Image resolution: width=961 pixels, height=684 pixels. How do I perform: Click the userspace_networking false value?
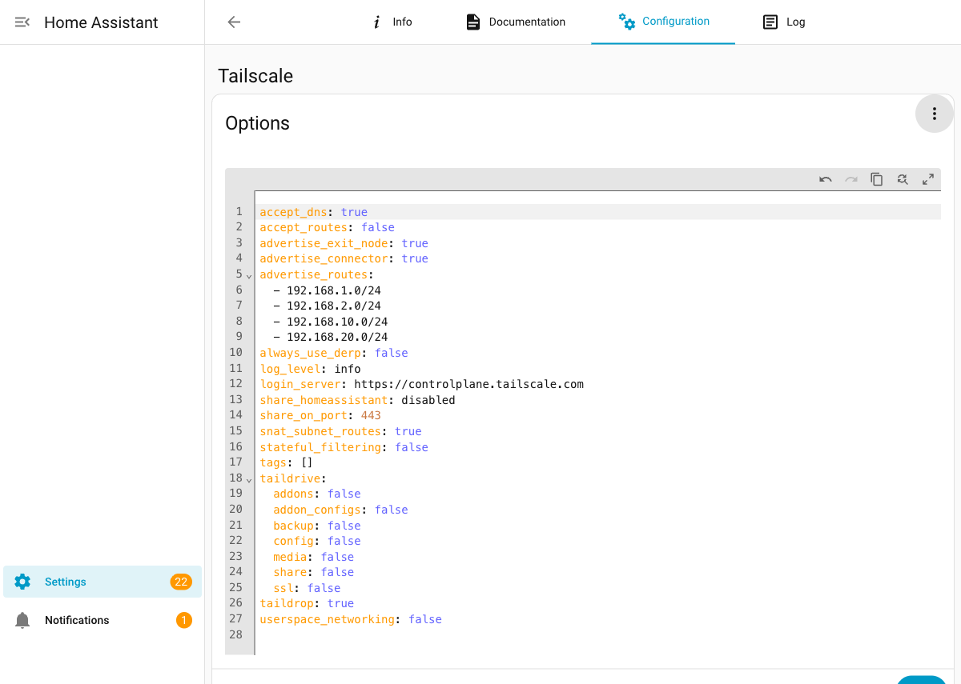tap(425, 619)
